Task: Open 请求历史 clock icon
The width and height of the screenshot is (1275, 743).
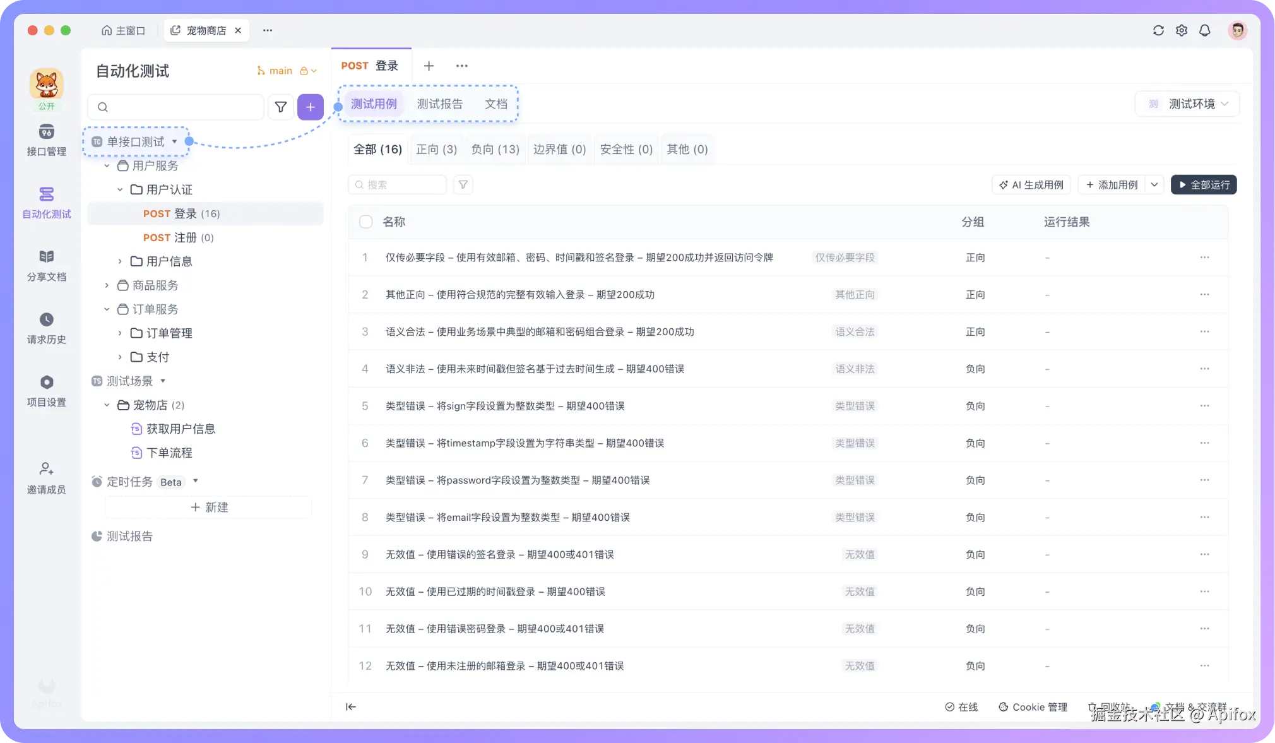Action: tap(46, 319)
